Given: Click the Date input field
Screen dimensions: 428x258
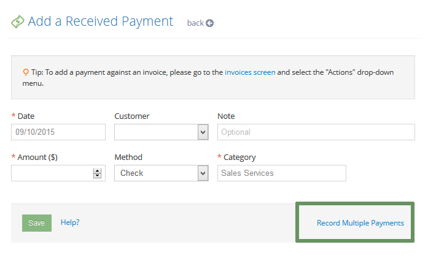Looking at the screenshot, I should tap(58, 132).
